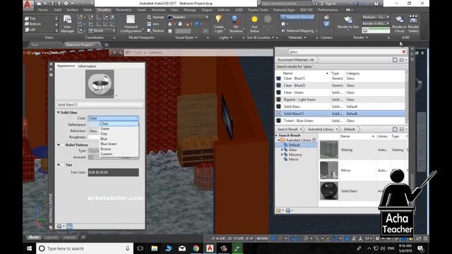Close the Materials Editor palette

51,64
